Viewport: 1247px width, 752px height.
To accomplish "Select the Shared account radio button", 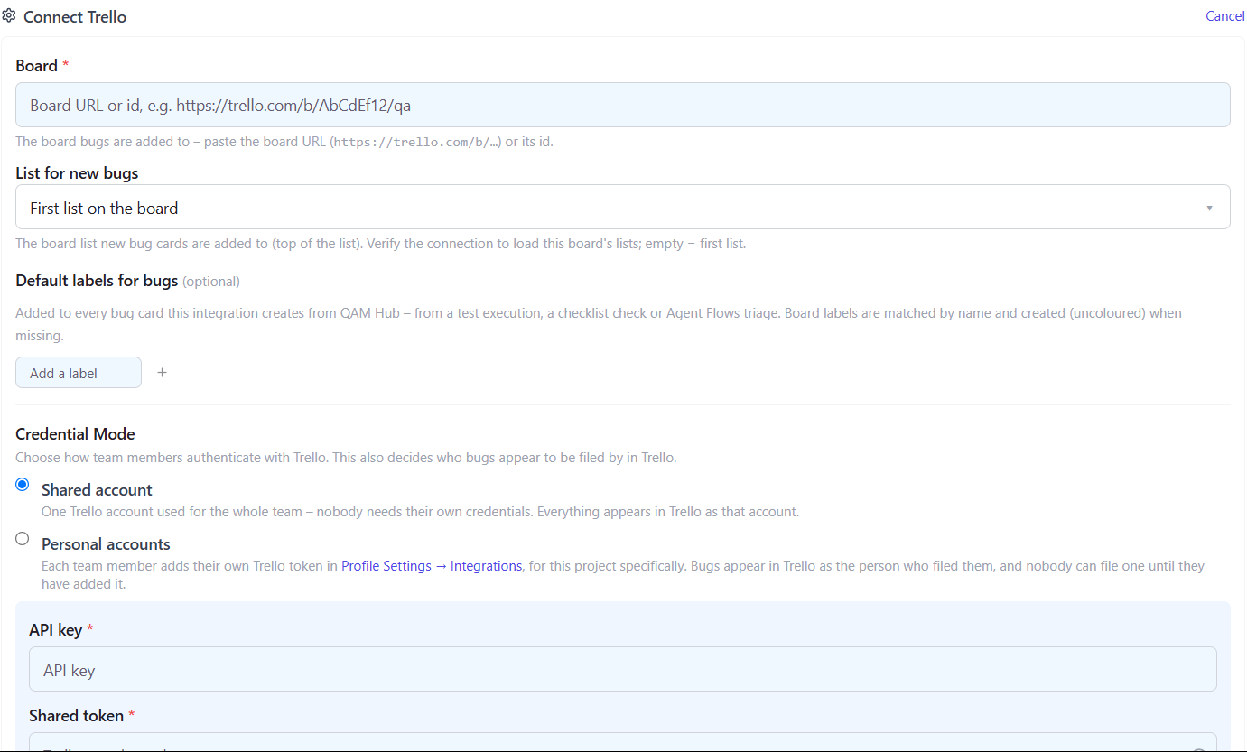I will click(23, 485).
